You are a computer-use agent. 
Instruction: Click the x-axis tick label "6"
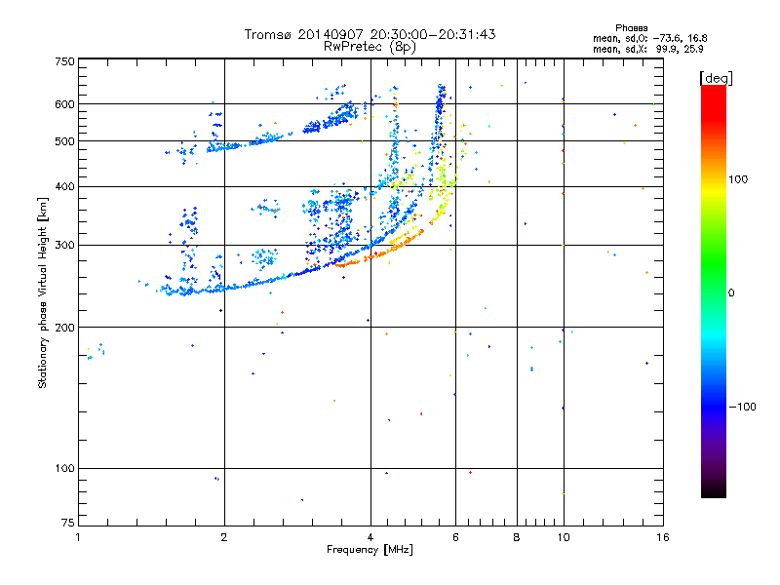[x=455, y=537]
